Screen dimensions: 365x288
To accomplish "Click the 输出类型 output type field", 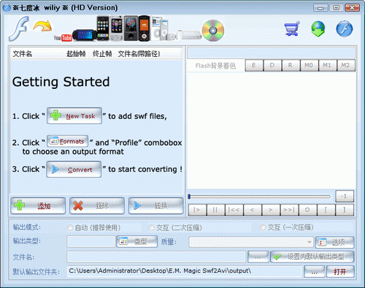I will [91, 242].
